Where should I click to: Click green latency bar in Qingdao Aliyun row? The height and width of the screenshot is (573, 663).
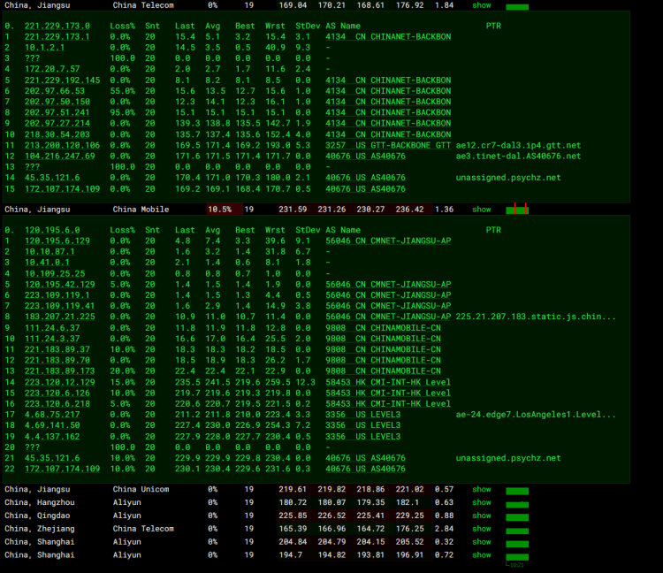(x=517, y=516)
